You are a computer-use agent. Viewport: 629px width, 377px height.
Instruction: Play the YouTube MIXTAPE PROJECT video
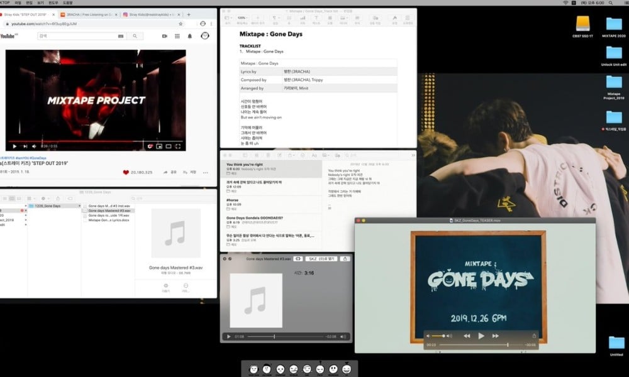(14, 146)
